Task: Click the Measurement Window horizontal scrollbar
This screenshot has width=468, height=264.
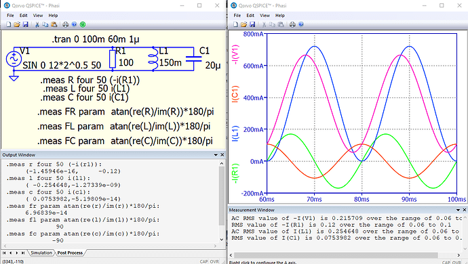Action: (336, 255)
